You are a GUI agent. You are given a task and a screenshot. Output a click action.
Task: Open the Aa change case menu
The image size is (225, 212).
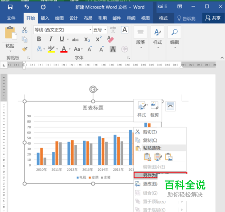pos(78,49)
